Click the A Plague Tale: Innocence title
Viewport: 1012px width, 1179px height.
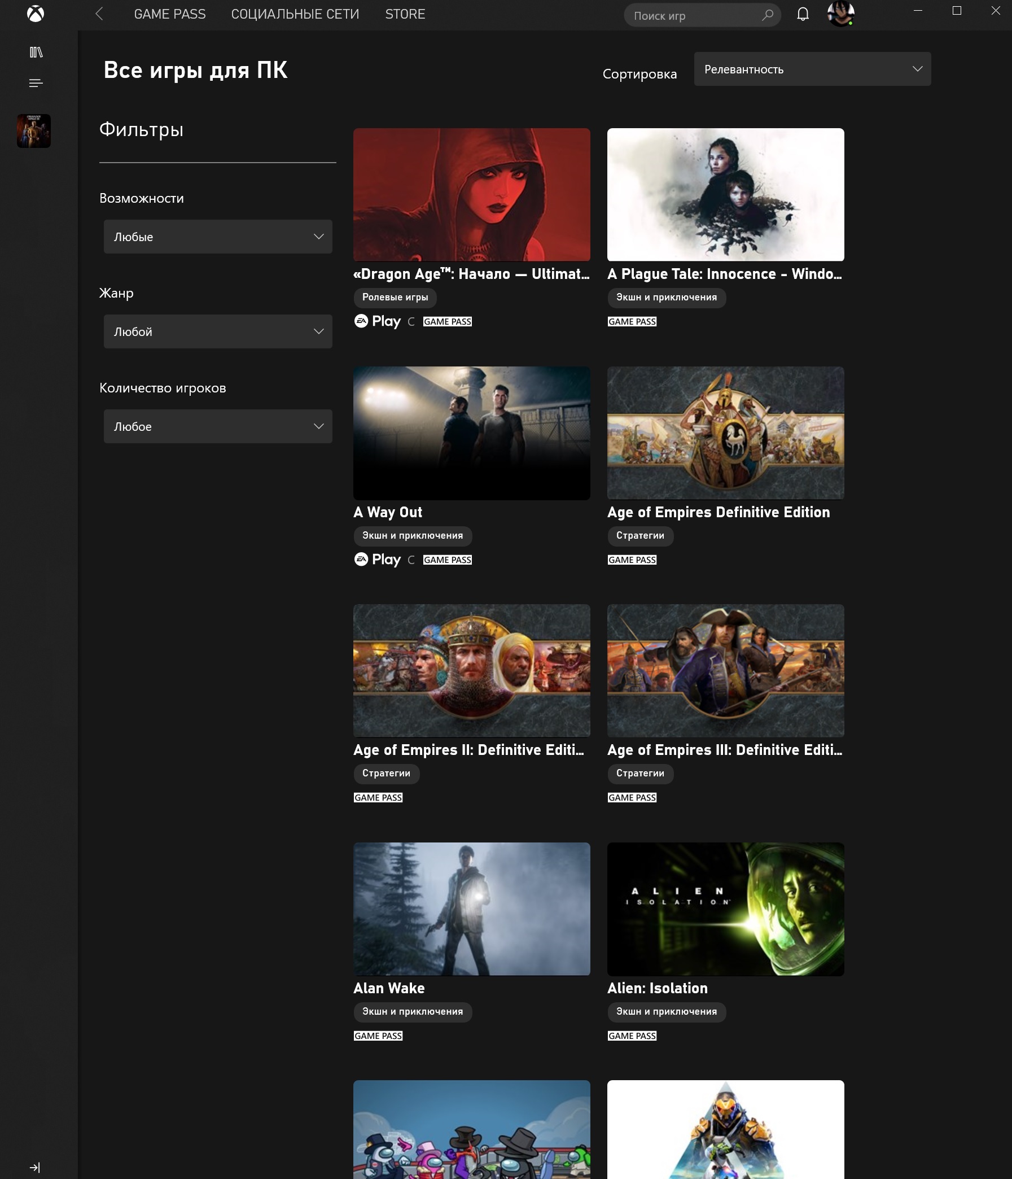[725, 274]
